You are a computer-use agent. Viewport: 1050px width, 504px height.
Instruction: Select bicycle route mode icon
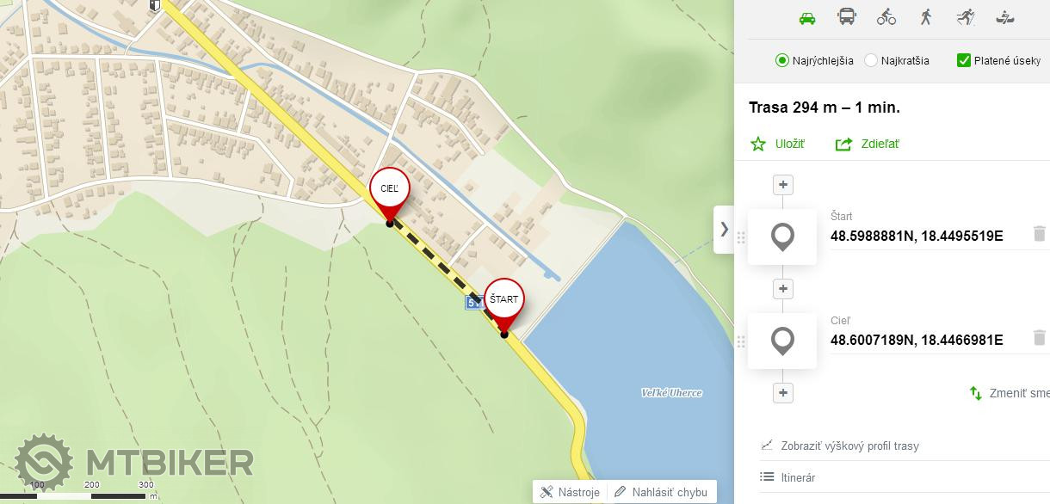click(886, 16)
